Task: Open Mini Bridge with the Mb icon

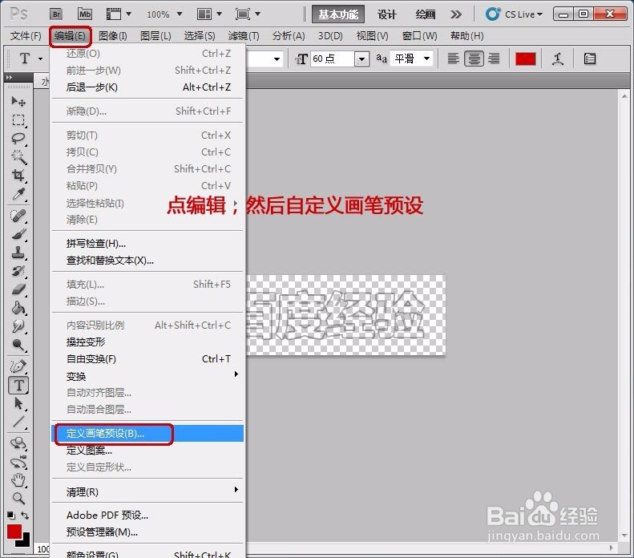Action: [85, 14]
